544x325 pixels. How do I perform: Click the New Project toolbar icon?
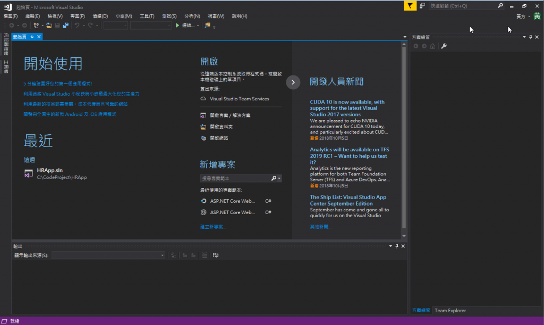(x=36, y=25)
